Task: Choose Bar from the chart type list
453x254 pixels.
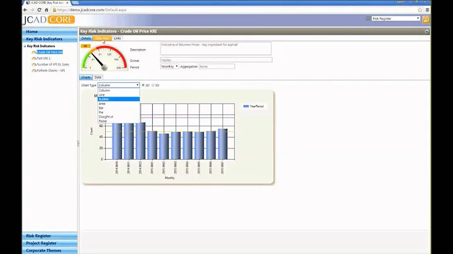Action: click(x=119, y=108)
